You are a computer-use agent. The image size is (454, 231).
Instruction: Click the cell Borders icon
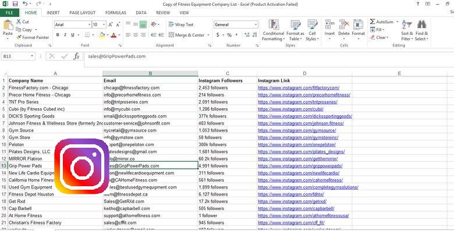pos(87,35)
